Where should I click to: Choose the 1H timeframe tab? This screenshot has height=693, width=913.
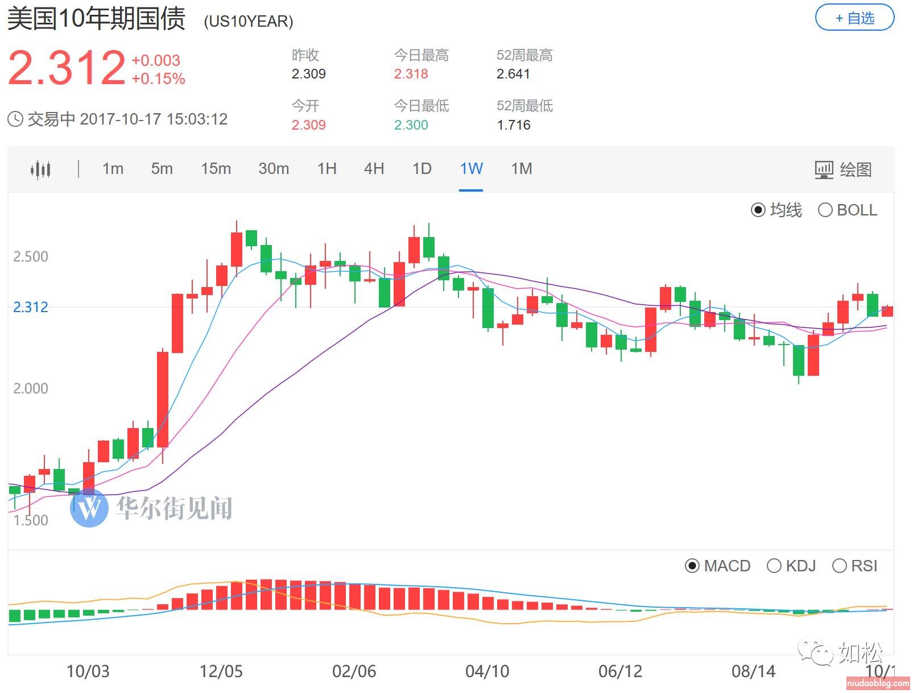327,169
